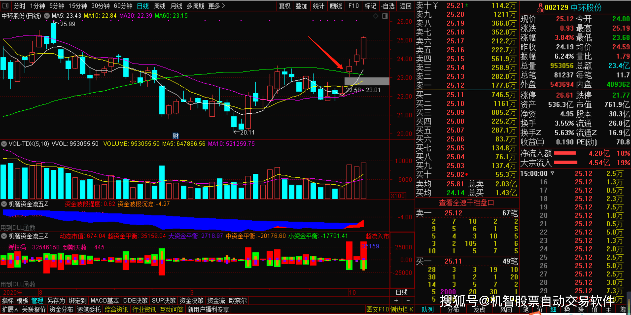This screenshot has width=631, height=315.
Task: Click the plus zoom-in chart button
Action: point(396,300)
